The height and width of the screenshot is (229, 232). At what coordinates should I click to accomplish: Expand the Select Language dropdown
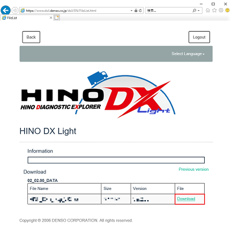pos(188,54)
